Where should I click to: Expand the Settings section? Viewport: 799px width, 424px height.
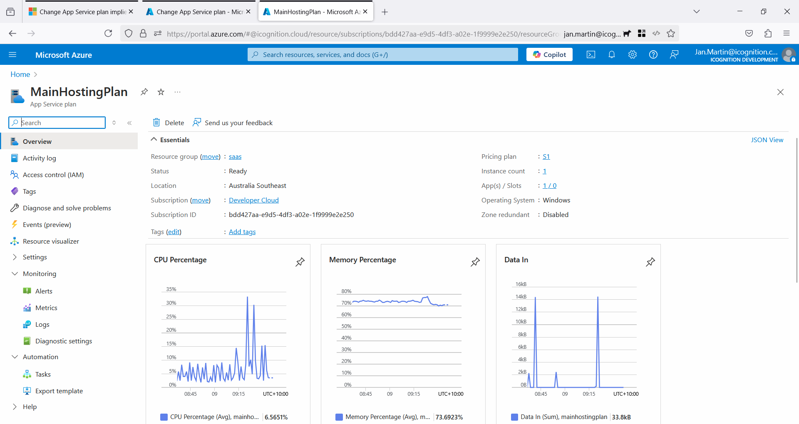click(x=35, y=257)
